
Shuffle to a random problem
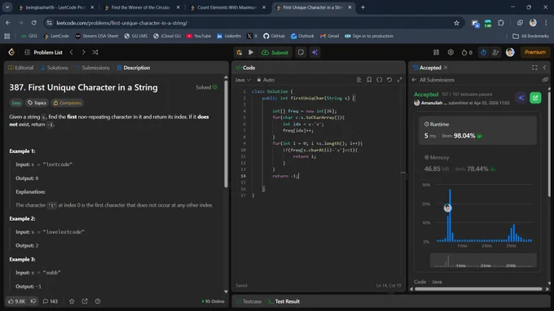[95, 52]
